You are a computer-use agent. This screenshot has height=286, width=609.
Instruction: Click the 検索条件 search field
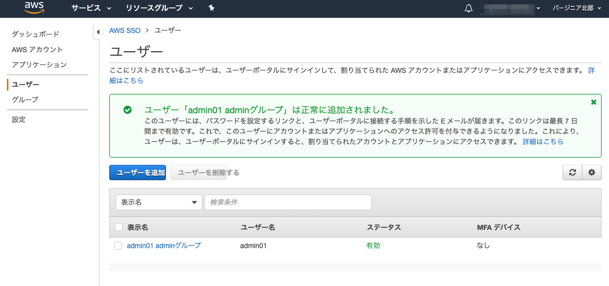[288, 202]
